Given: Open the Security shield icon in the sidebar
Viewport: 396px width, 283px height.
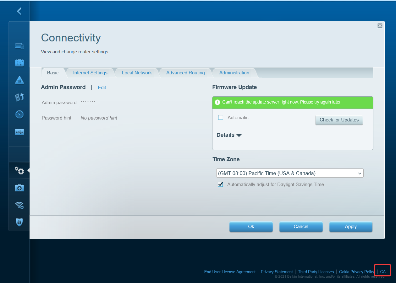Looking at the screenshot, I should pyautogui.click(x=19, y=222).
